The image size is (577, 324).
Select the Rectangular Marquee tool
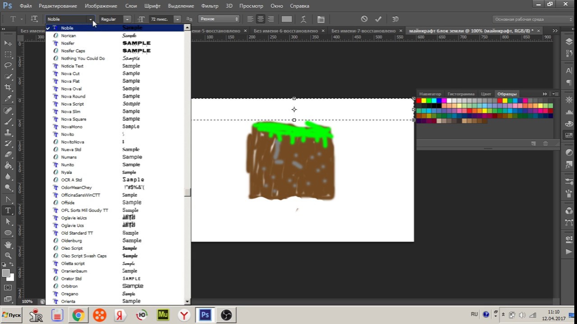8,54
